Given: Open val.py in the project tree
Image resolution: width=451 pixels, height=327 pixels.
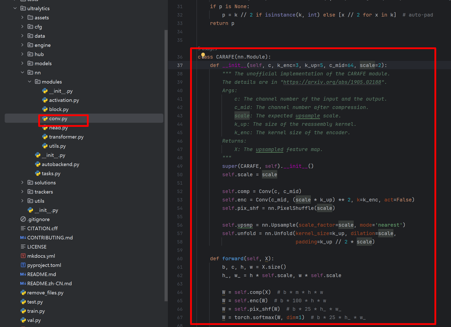Looking at the screenshot, I should [34, 320].
